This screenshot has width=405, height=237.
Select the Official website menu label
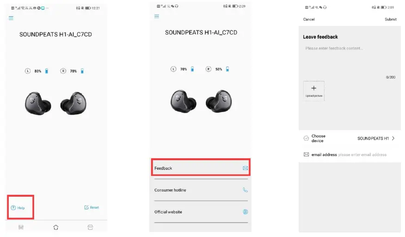(x=168, y=212)
